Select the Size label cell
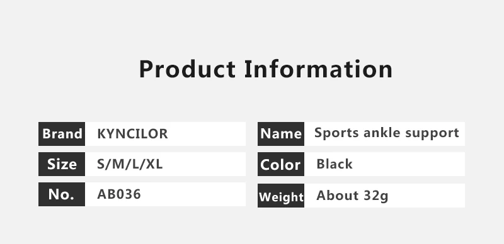The width and height of the screenshot is (504, 244). click(62, 164)
